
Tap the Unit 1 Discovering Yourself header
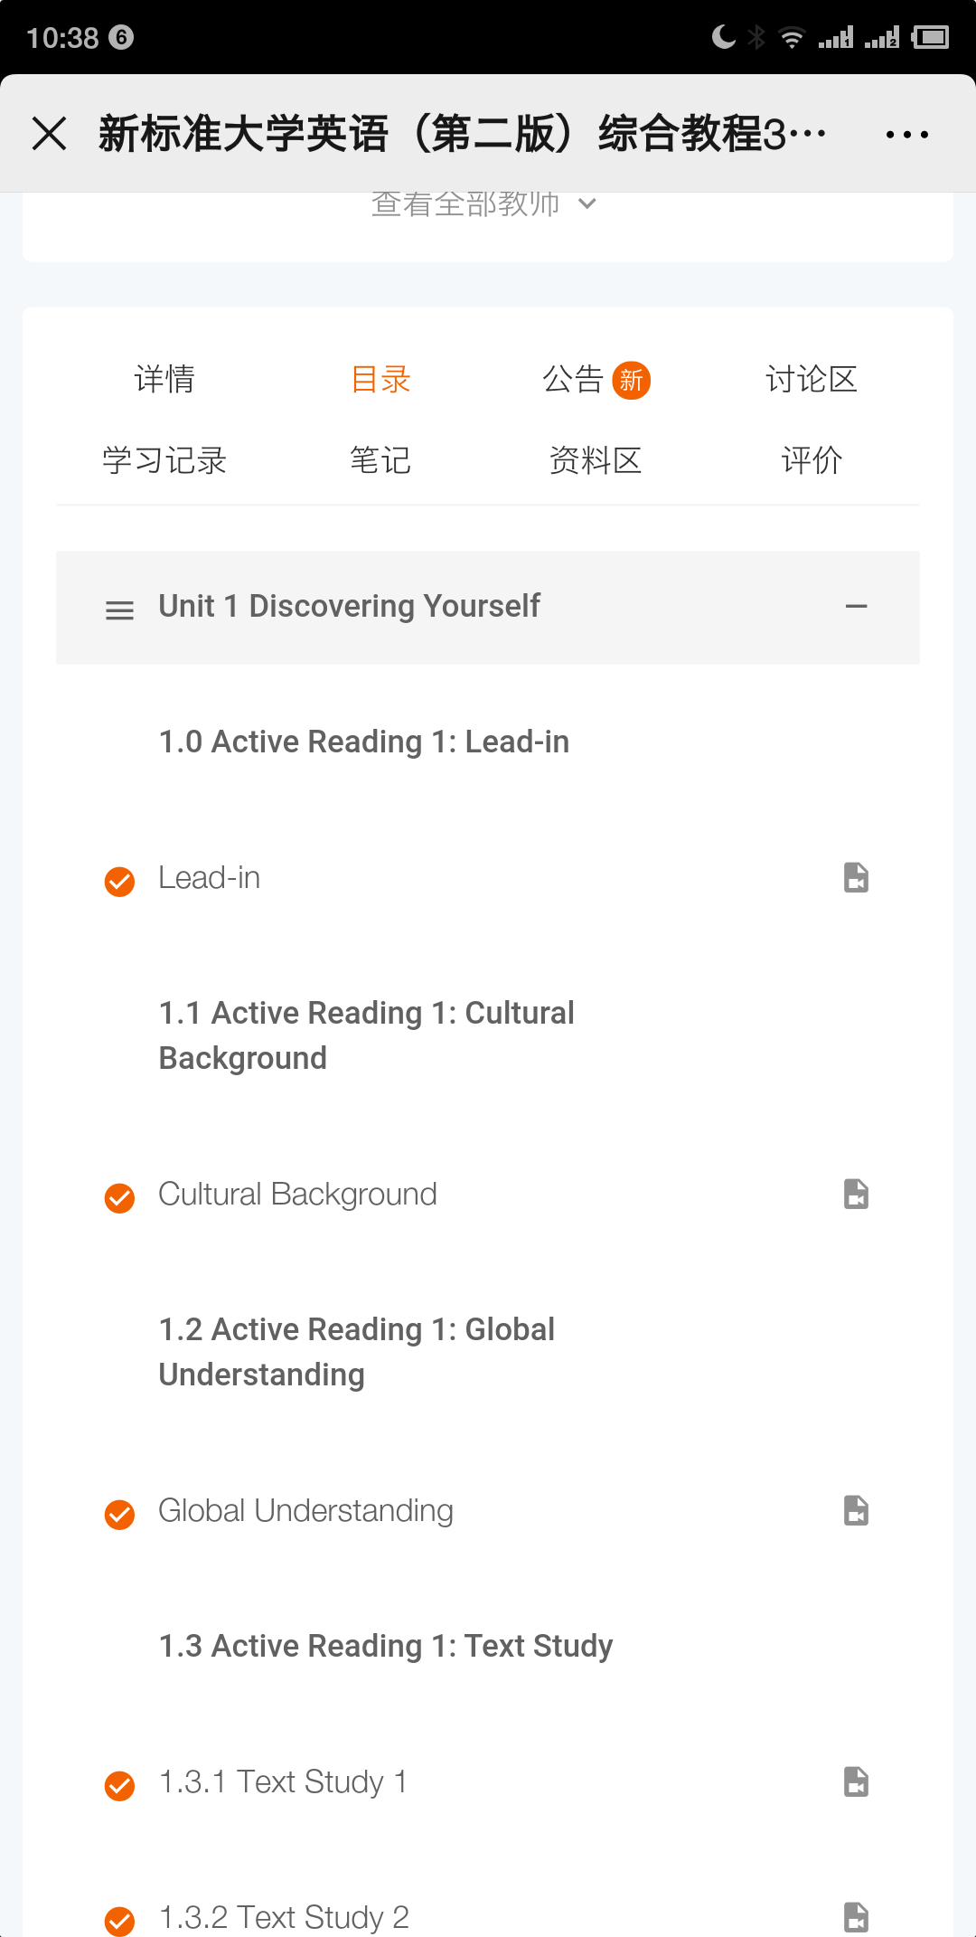tap(349, 606)
